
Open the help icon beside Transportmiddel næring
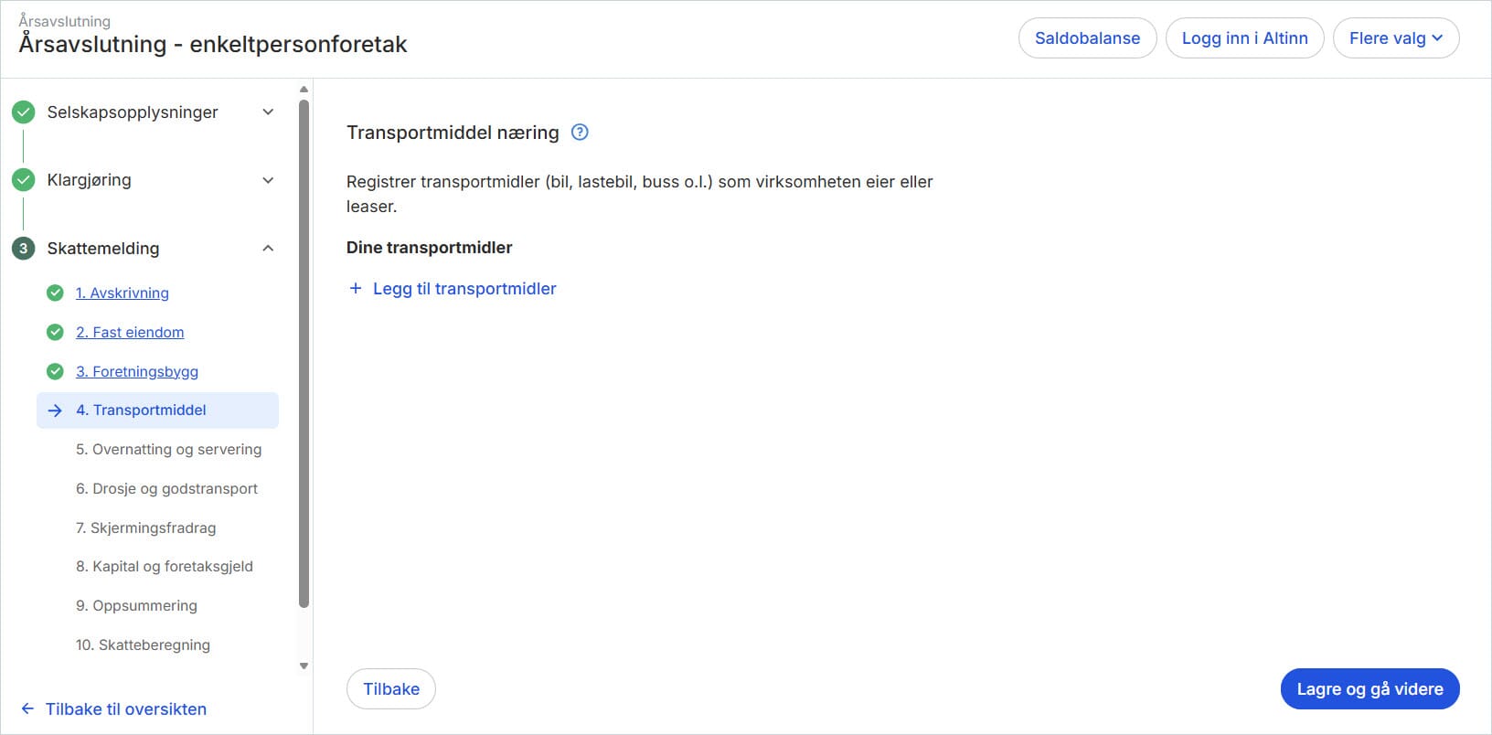point(579,132)
